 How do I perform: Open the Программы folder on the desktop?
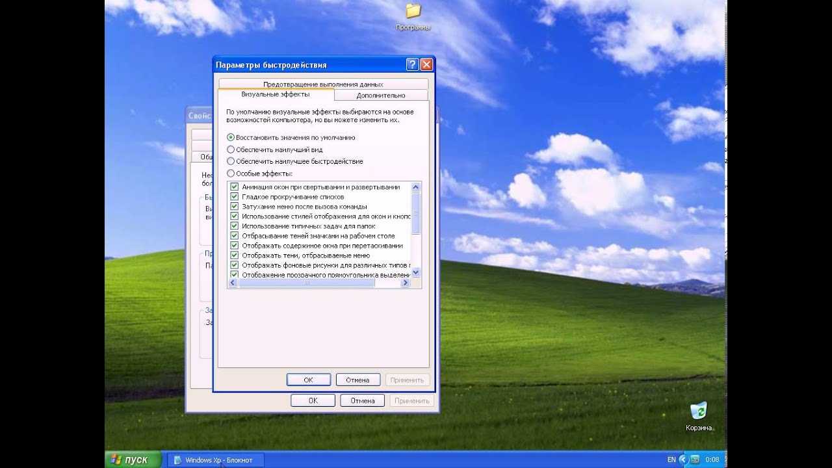click(413, 17)
